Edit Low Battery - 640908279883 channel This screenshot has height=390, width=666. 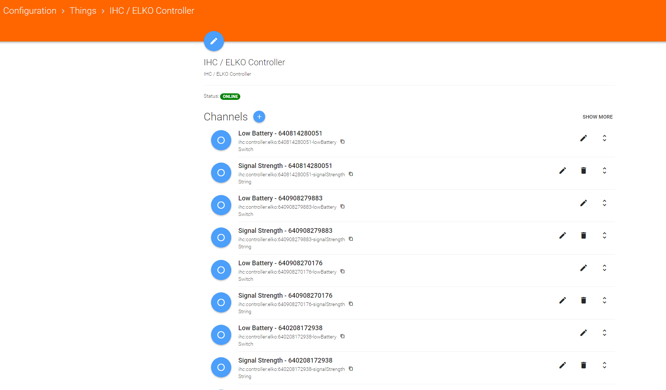click(583, 203)
